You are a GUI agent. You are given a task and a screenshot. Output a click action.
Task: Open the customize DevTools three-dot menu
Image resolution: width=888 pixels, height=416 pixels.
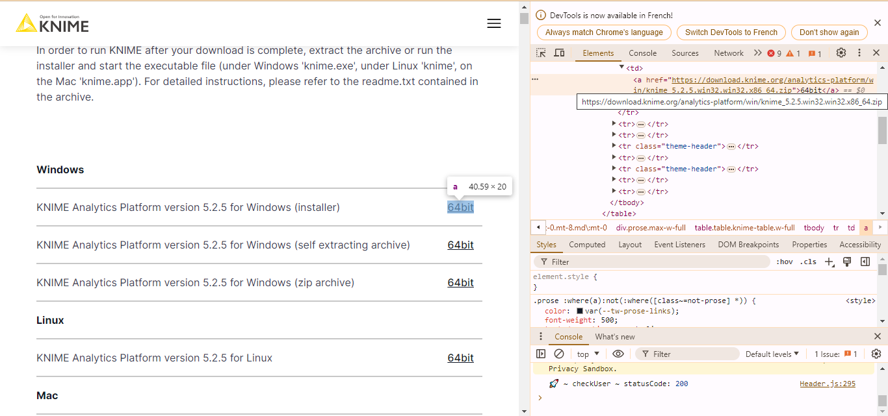[859, 53]
